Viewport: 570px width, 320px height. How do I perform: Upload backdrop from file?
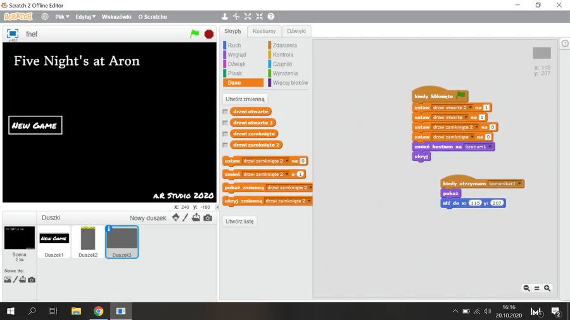[x=23, y=280]
